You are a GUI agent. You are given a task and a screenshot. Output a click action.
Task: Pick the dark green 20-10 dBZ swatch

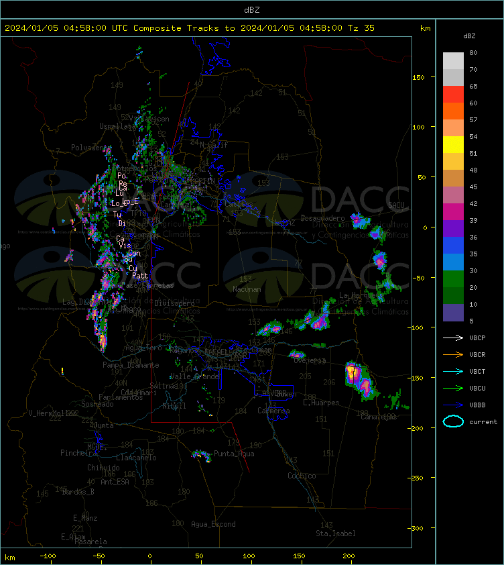pyautogui.click(x=453, y=295)
